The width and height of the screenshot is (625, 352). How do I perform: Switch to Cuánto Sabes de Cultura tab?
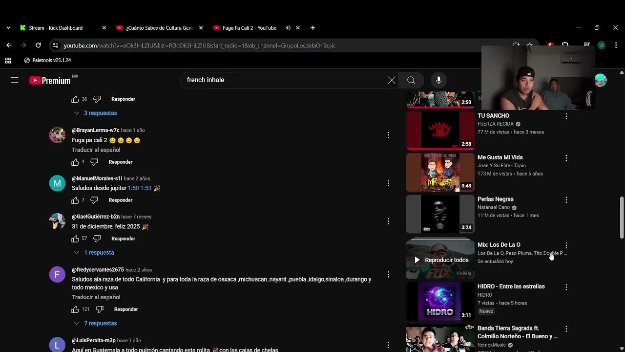tap(160, 28)
